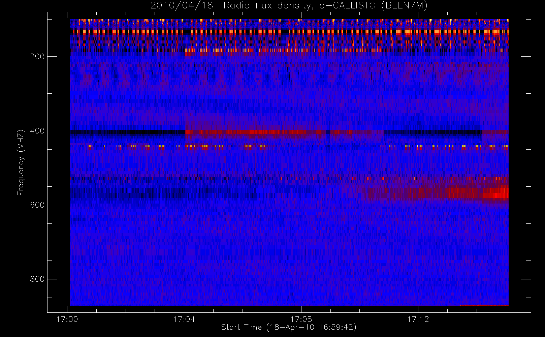Click the 800 frequency tick label
545x337 pixels.
37,279
